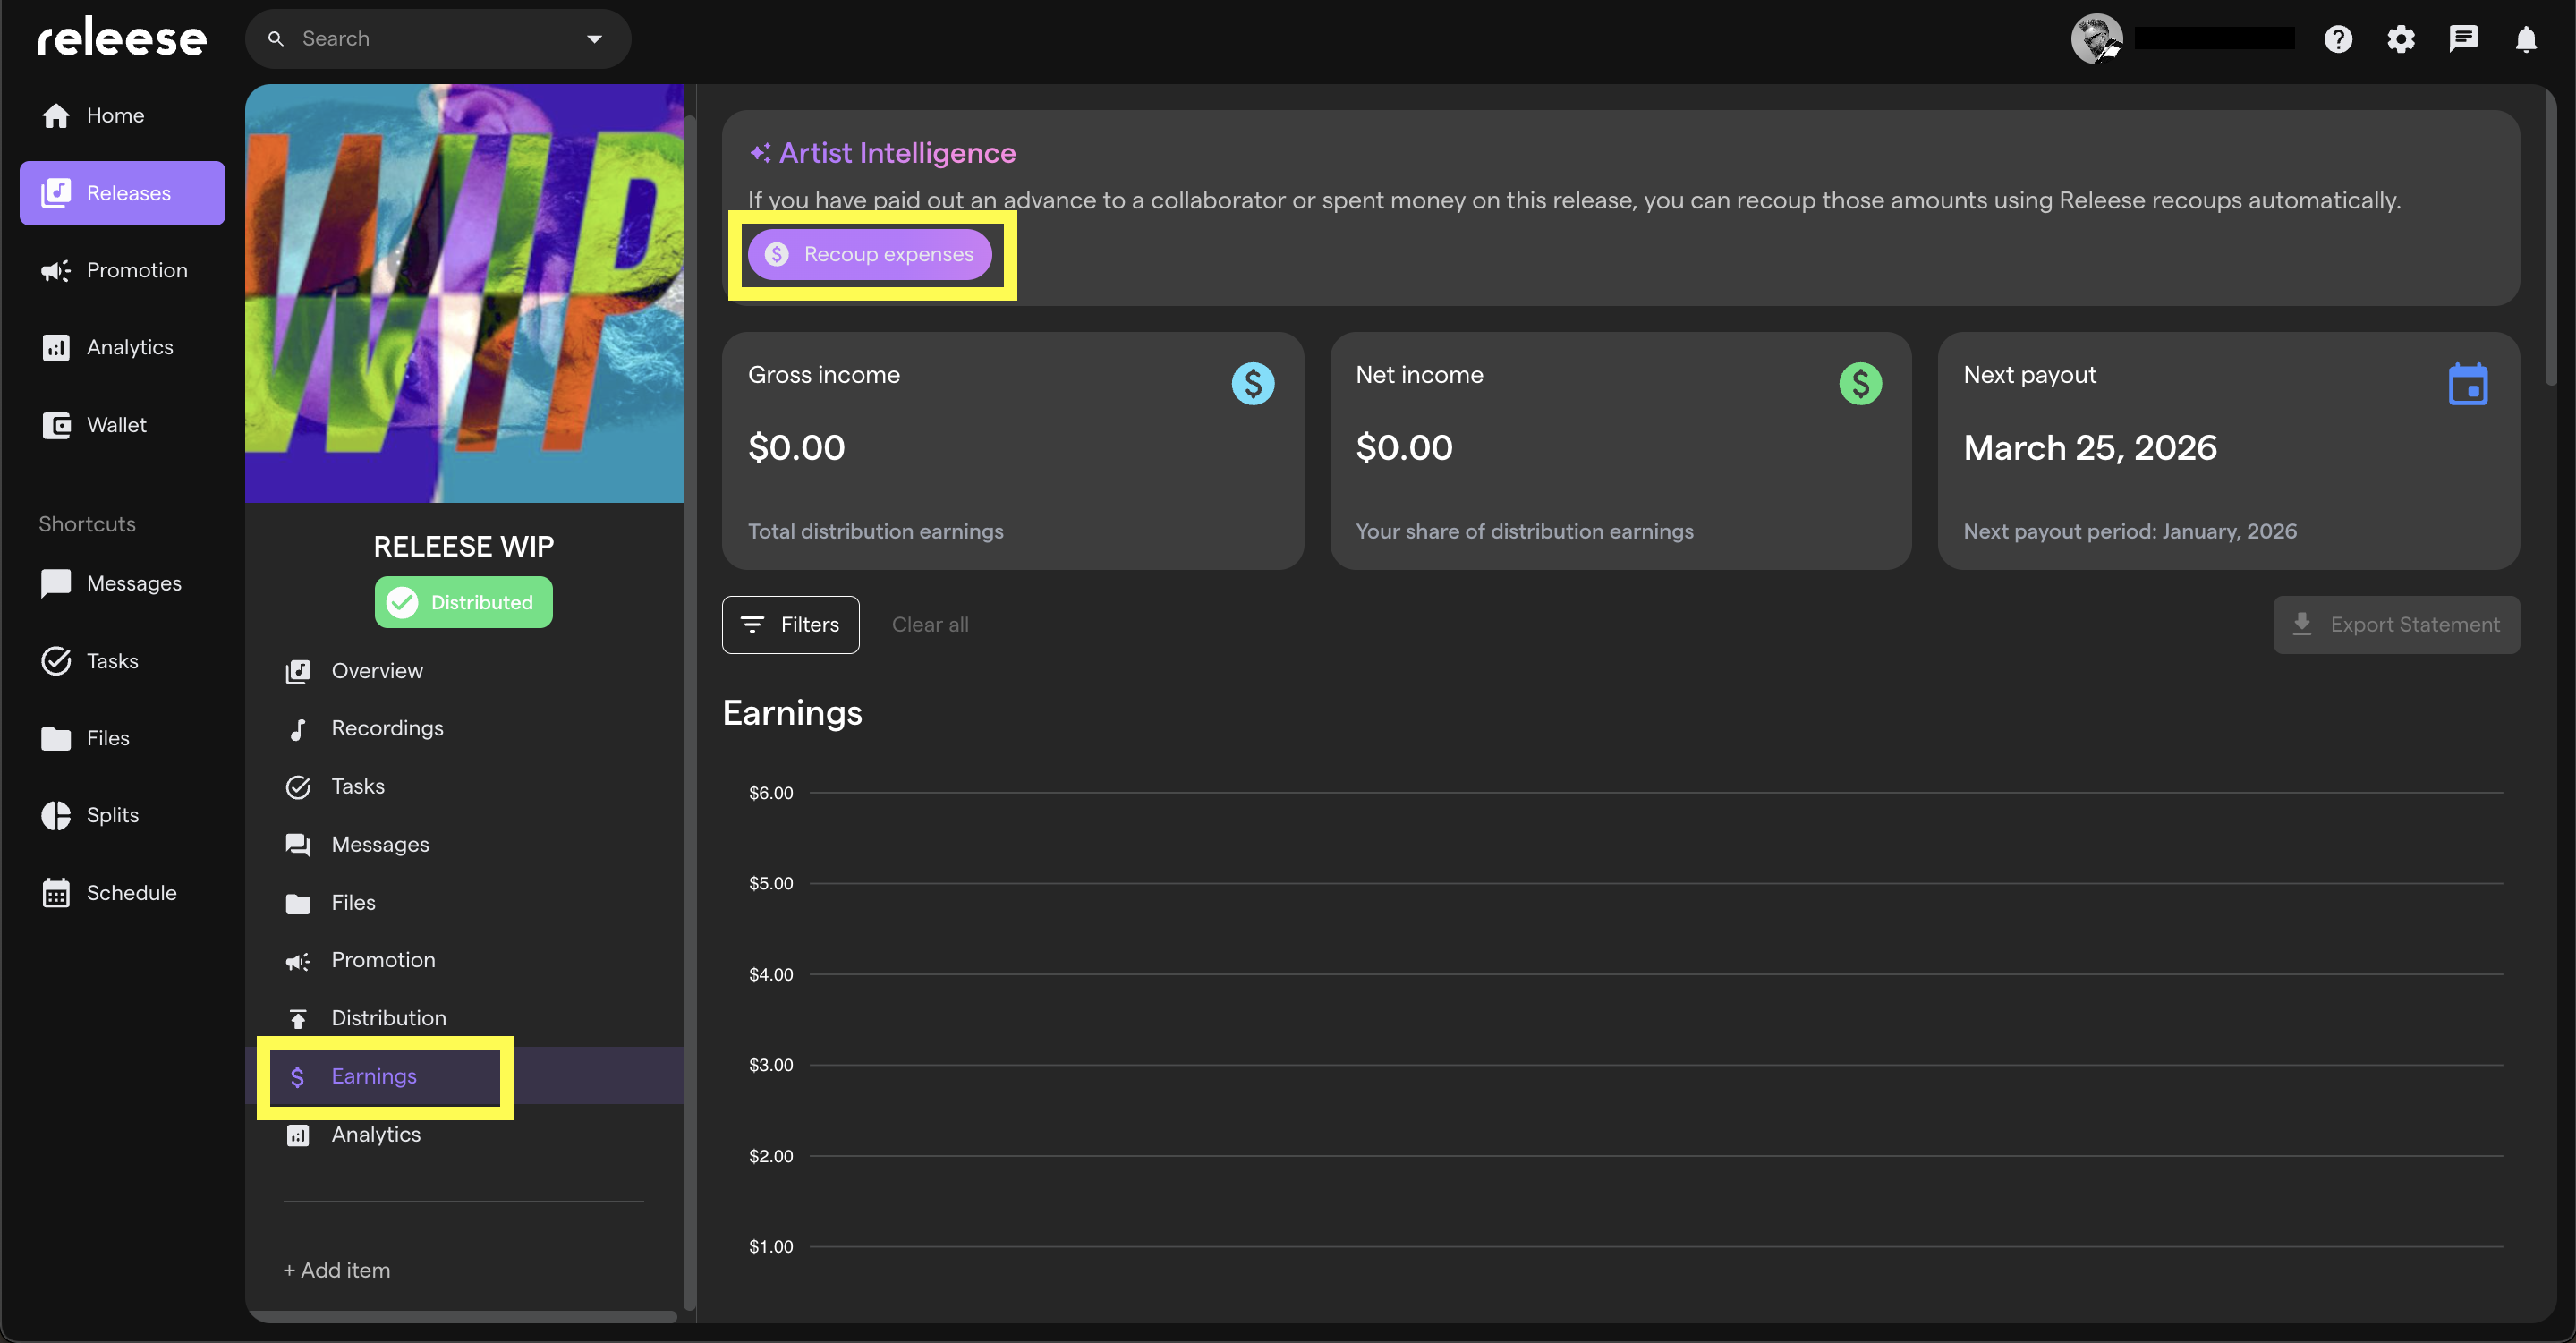Screen dimensions: 2576x1343
Task: Open Messages in the release menu
Action: (464, 845)
